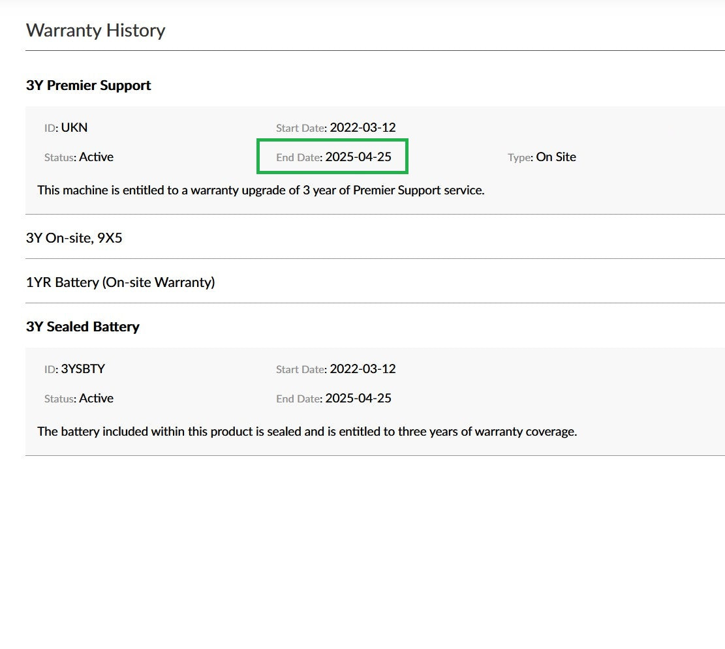Image resolution: width=725 pixels, height=649 pixels.
Task: Collapse the 3Y Premier Support section
Action: click(x=88, y=85)
